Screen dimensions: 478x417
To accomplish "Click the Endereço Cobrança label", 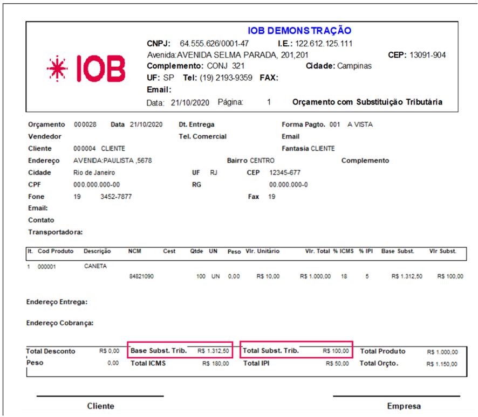I will click(60, 323).
